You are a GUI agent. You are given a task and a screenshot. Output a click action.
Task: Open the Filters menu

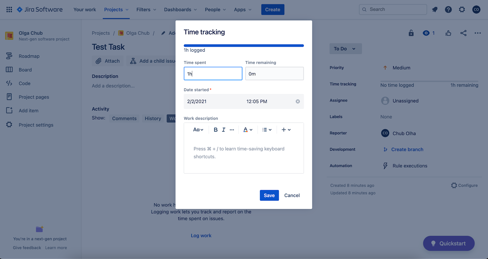(x=146, y=9)
